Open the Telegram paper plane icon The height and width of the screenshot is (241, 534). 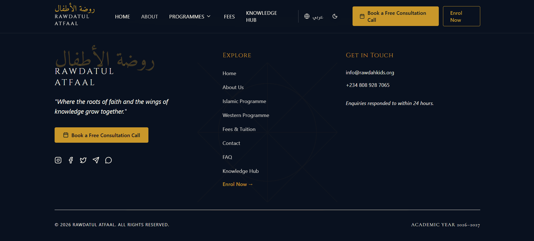click(96, 160)
